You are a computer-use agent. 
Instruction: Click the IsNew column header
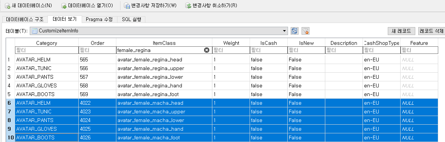[x=306, y=43]
